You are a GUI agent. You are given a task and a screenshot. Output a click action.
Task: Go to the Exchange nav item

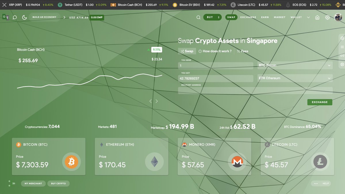[248, 17]
